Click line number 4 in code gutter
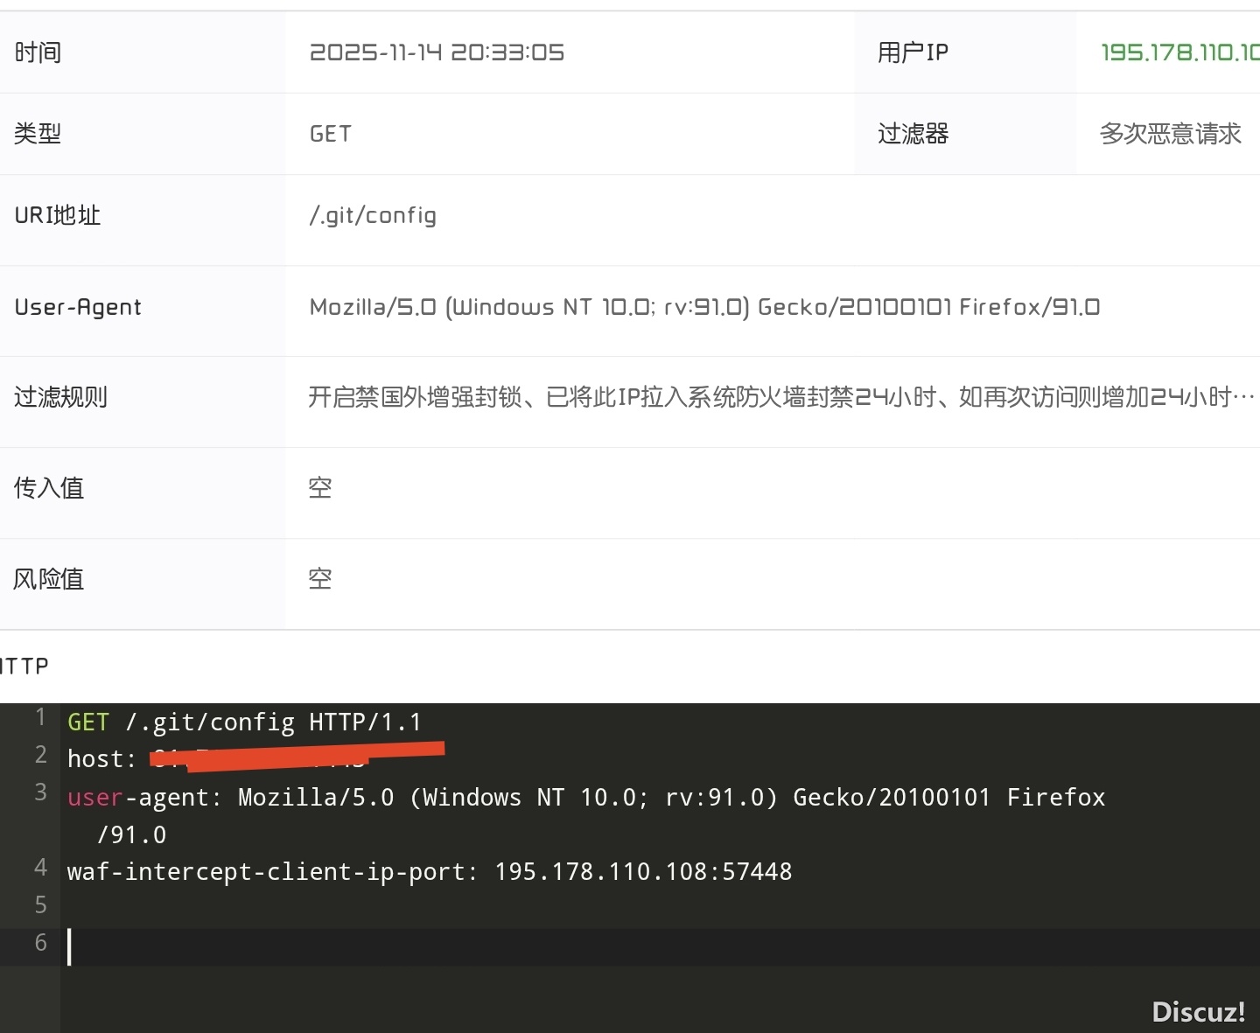The height and width of the screenshot is (1033, 1260). pos(40,868)
